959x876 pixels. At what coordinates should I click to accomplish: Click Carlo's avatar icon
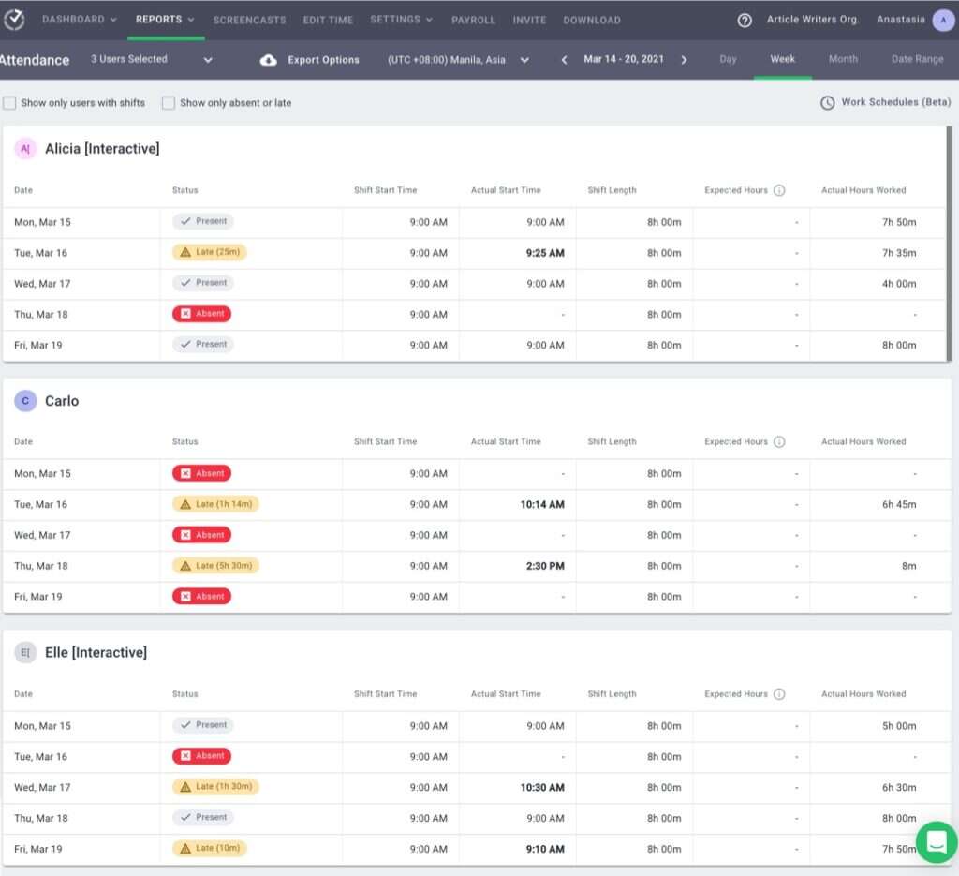point(25,401)
